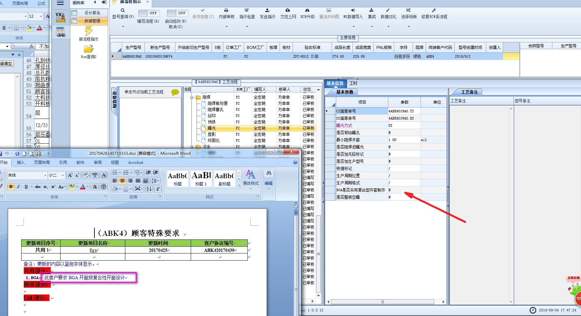581x316 pixels.
Task: Click the calculator sidebar icon
Action: pyautogui.click(x=61, y=32)
